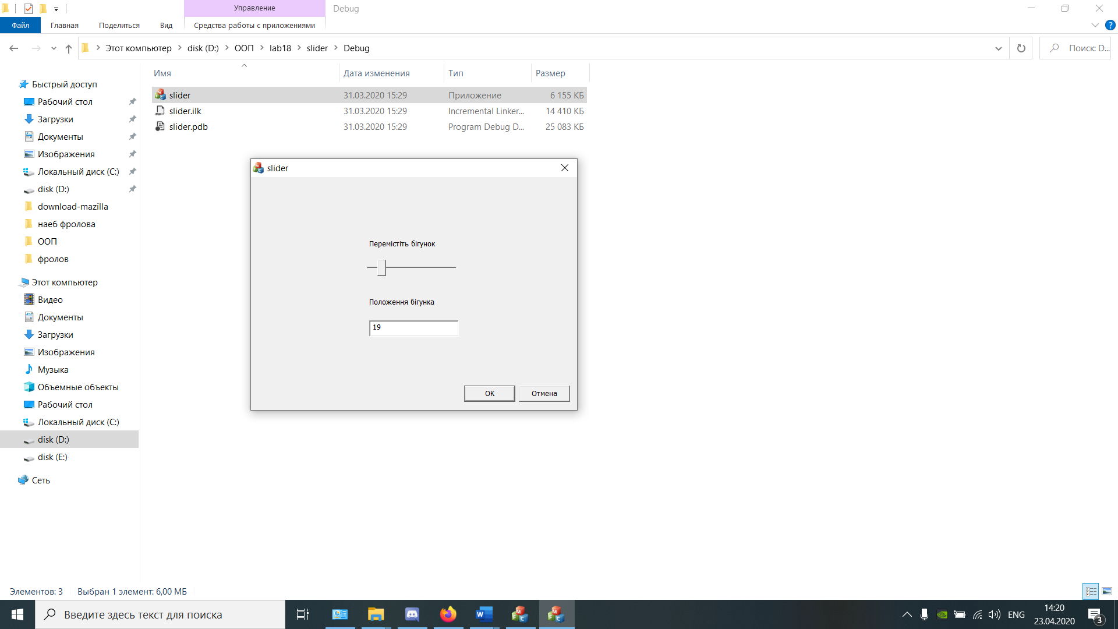Open the Windows Start menu

(x=17, y=614)
